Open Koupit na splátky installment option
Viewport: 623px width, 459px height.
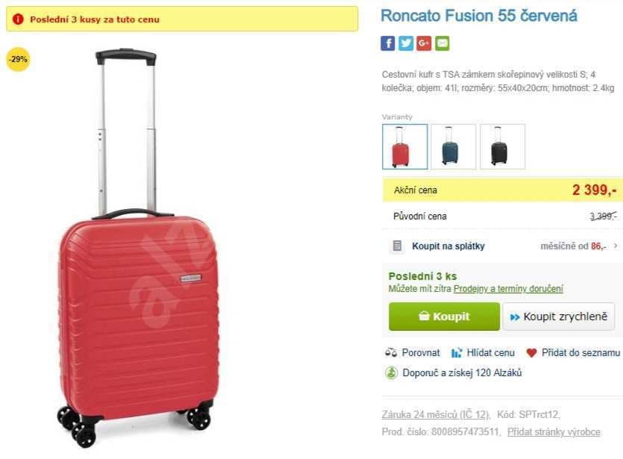(448, 246)
